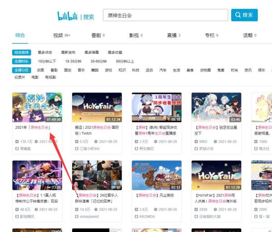Click the bilibili logo
The width and height of the screenshot is (272, 232).
68,16
